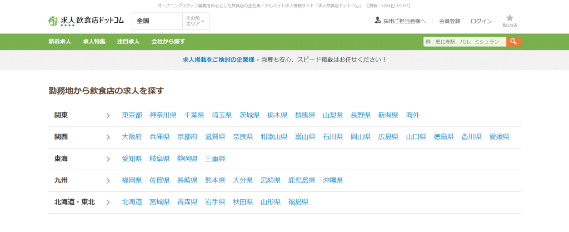Click the orange search magnifier button
Screen dimensions: 569x232
pyautogui.click(x=514, y=42)
